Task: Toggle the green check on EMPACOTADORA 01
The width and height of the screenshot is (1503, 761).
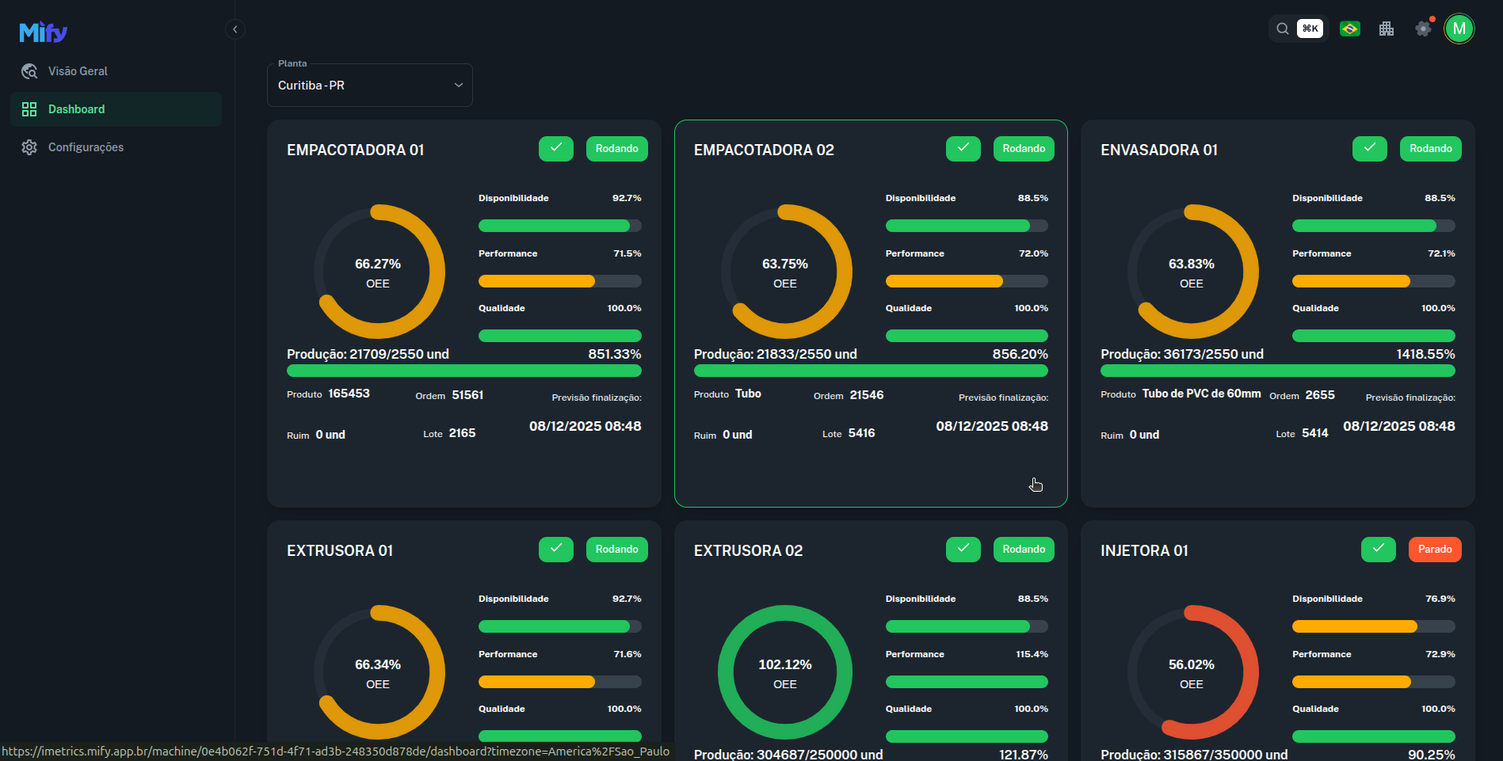Action: 555,149
